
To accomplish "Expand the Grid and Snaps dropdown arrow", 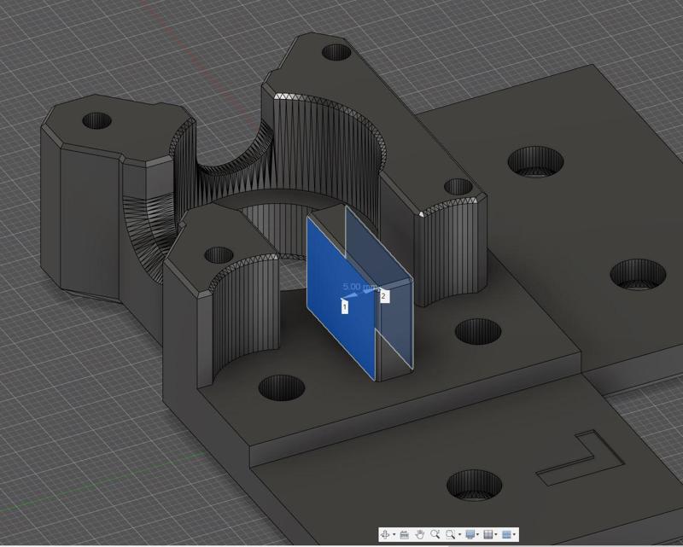I will 496,534.
